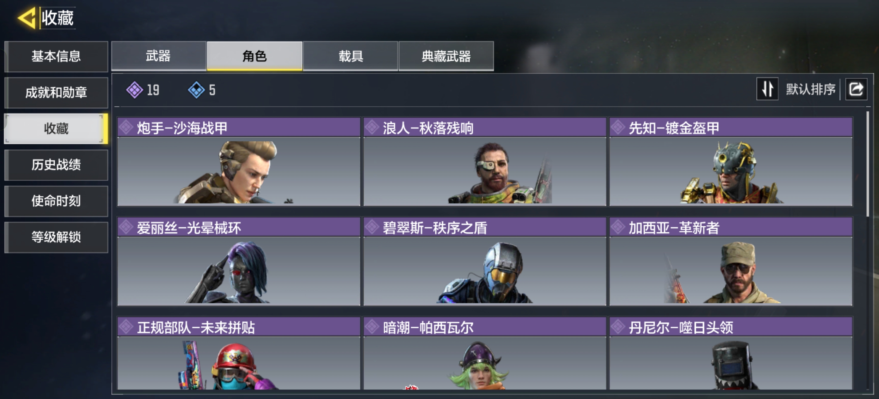Click rarity diamond on 浪人-秋落残响 card
This screenshot has width=879, height=399.
pos(372,128)
